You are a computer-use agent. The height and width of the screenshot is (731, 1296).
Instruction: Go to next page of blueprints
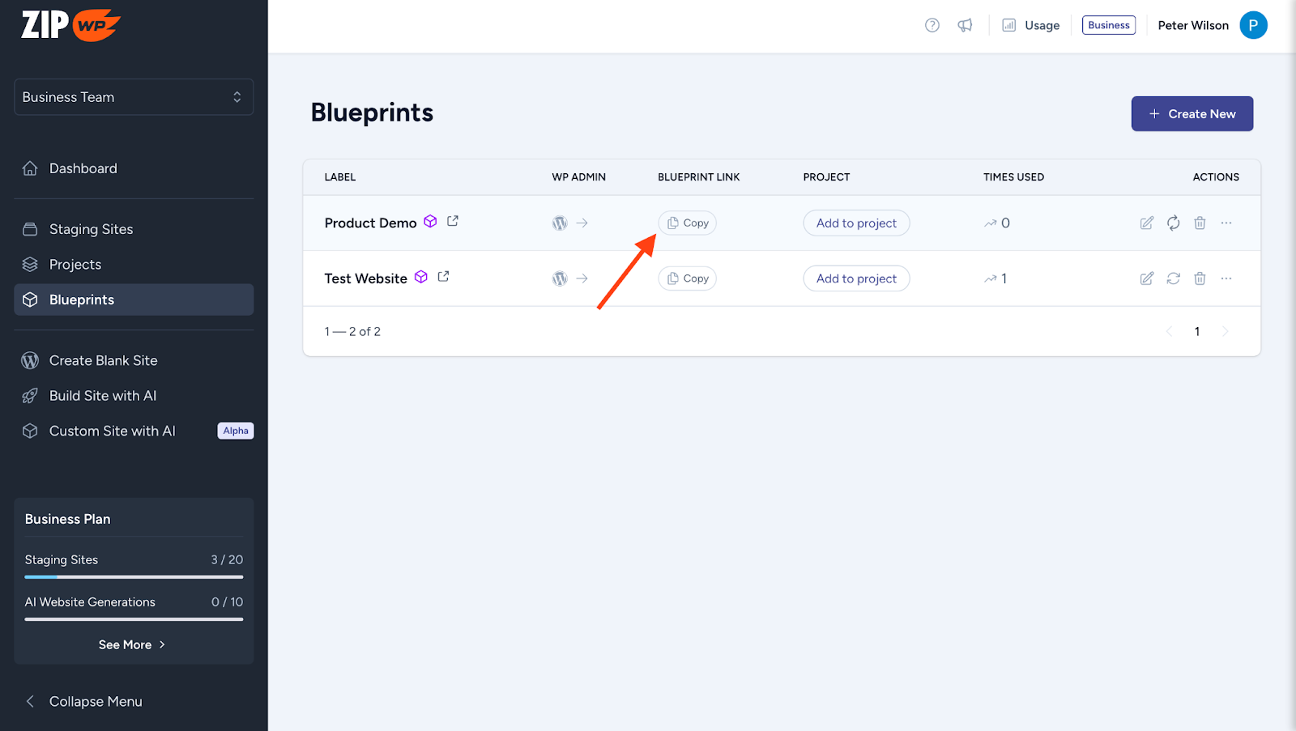[1225, 331]
